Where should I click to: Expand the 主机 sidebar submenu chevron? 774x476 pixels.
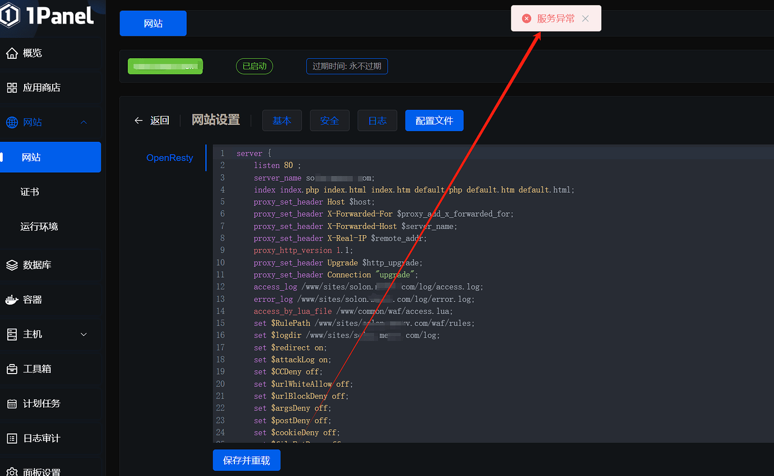(84, 334)
